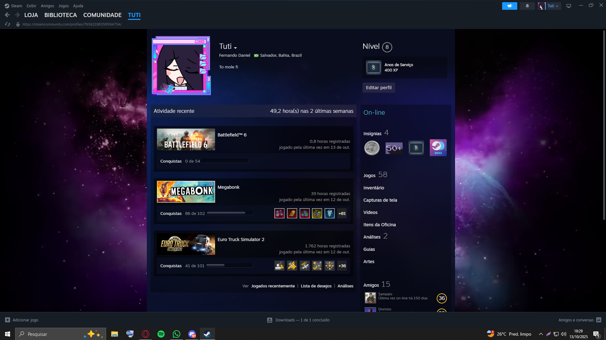Screen dimensions: 606x340
Task: Click the announcements megaphone icon
Action: [509, 6]
